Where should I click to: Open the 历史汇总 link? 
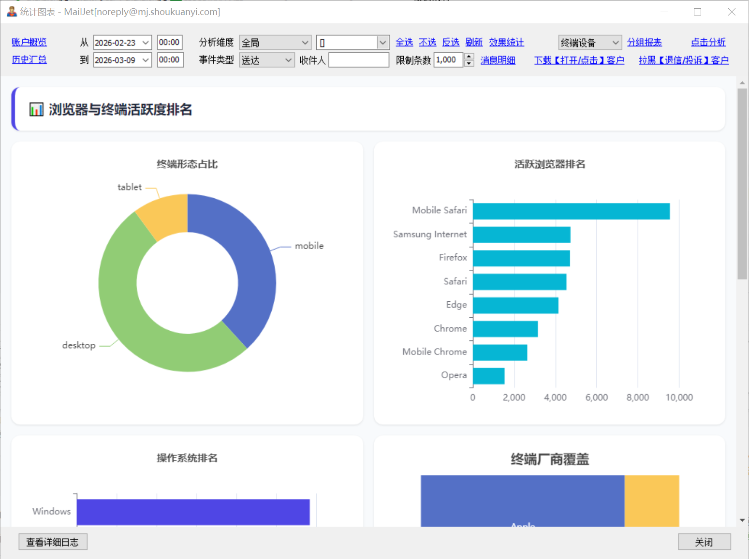tap(29, 60)
